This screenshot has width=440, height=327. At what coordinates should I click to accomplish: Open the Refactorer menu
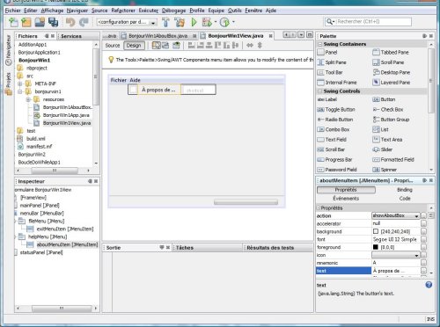point(123,11)
